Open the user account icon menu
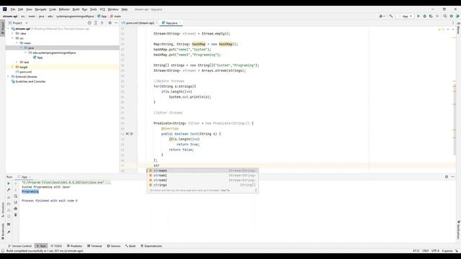 tap(382, 16)
